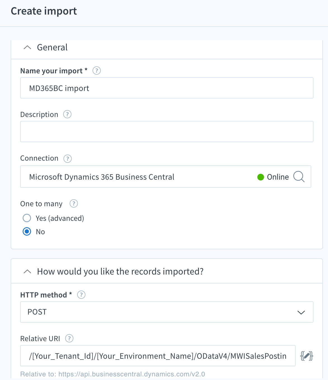The image size is (328, 380).
Task: Open handlebars editor for Relative URI
Action: [306, 356]
